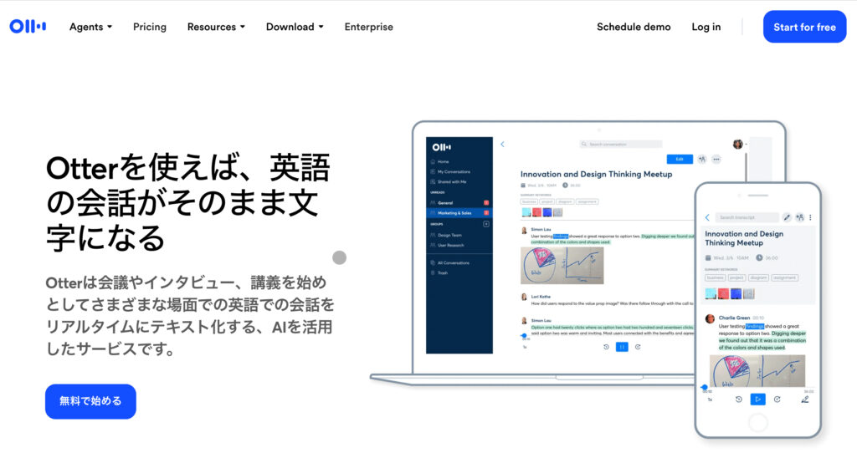This screenshot has height=458, width=857.
Task: Click the back chevron in laptop mockup
Action: pyautogui.click(x=502, y=145)
